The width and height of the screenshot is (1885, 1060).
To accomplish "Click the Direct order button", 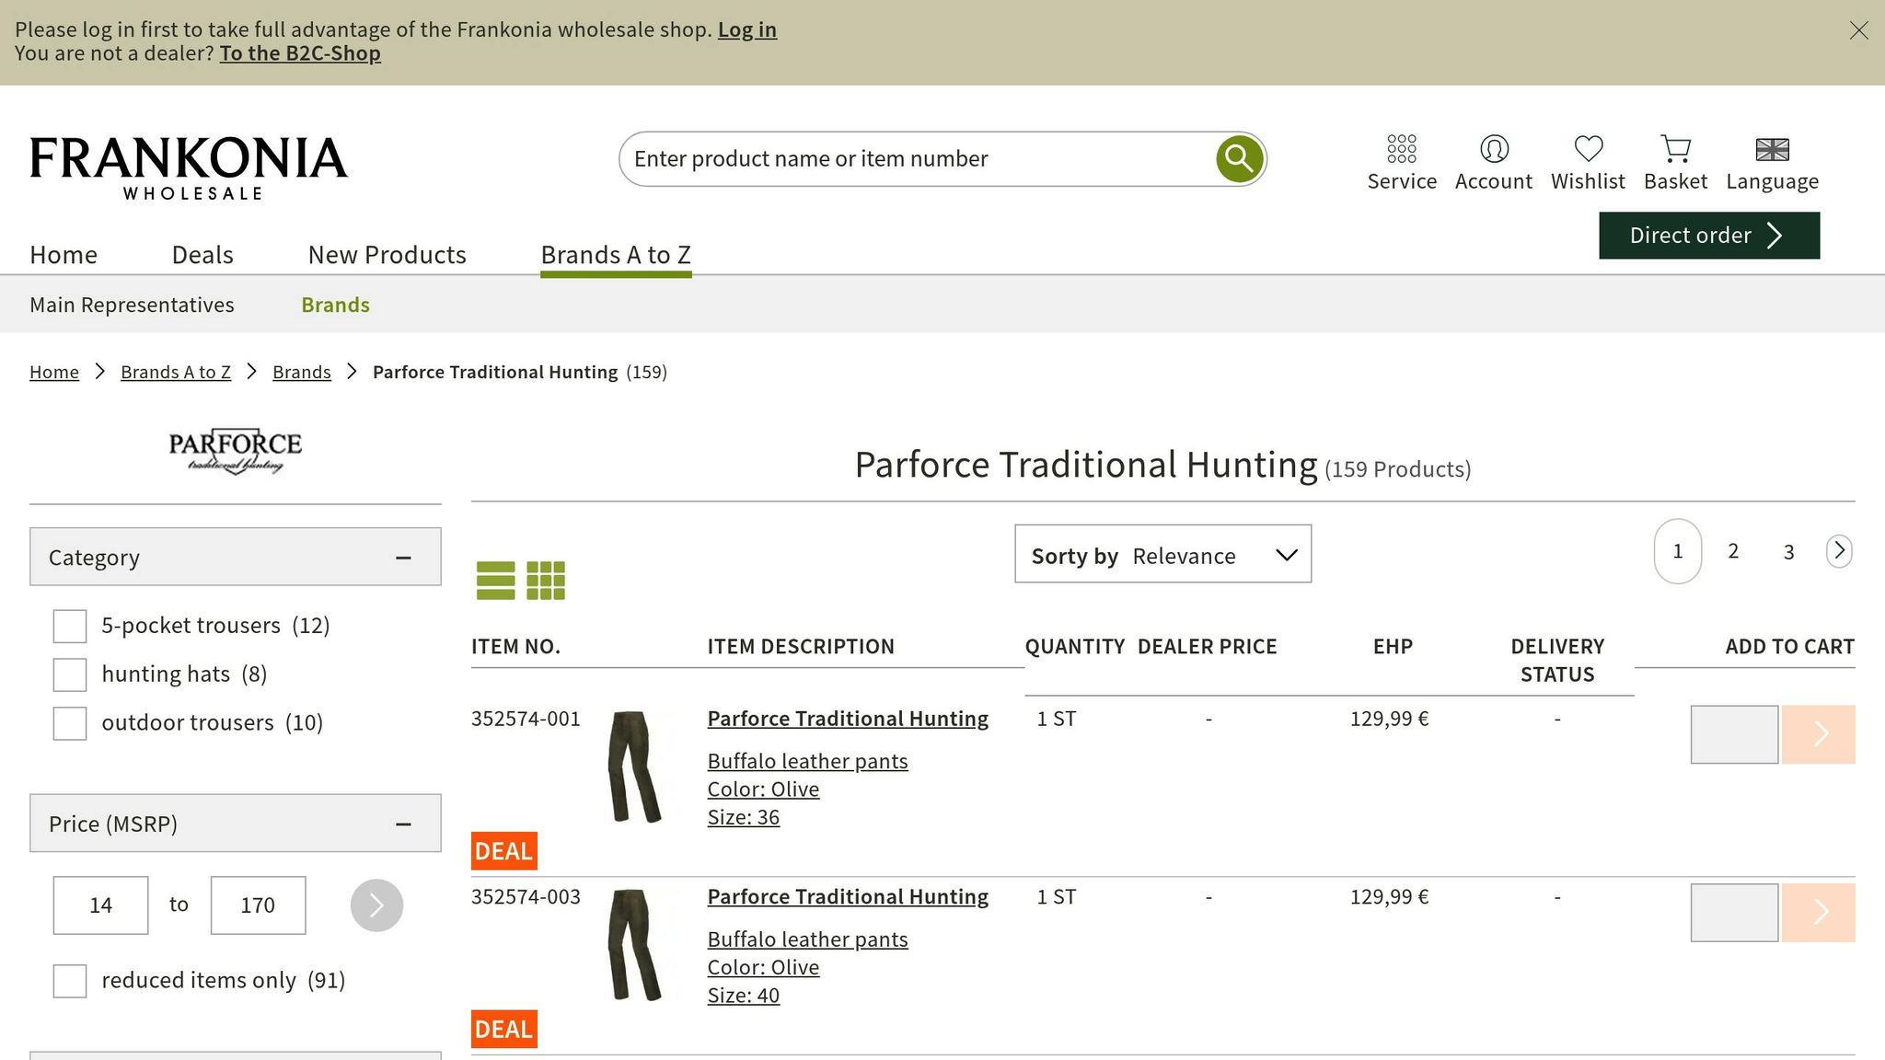I will pyautogui.click(x=1708, y=236).
